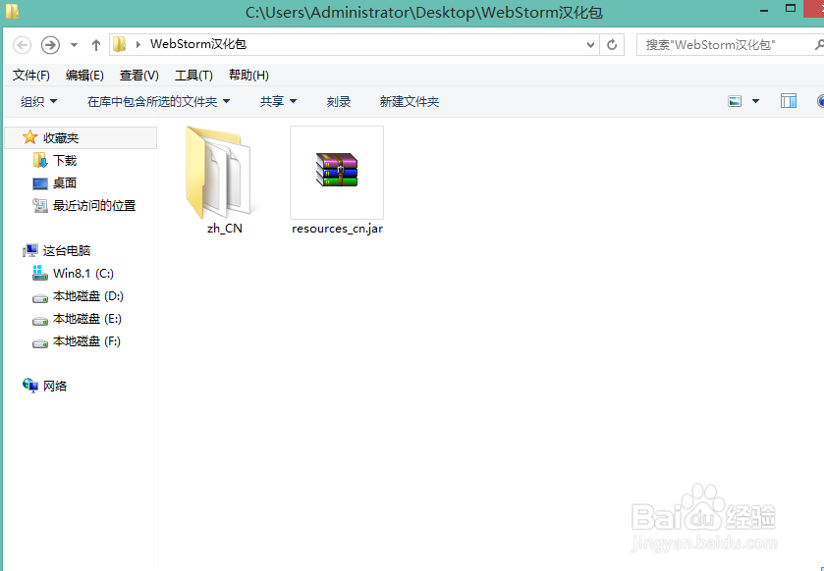
Task: Click the title bar folder icon
Action: point(12,11)
